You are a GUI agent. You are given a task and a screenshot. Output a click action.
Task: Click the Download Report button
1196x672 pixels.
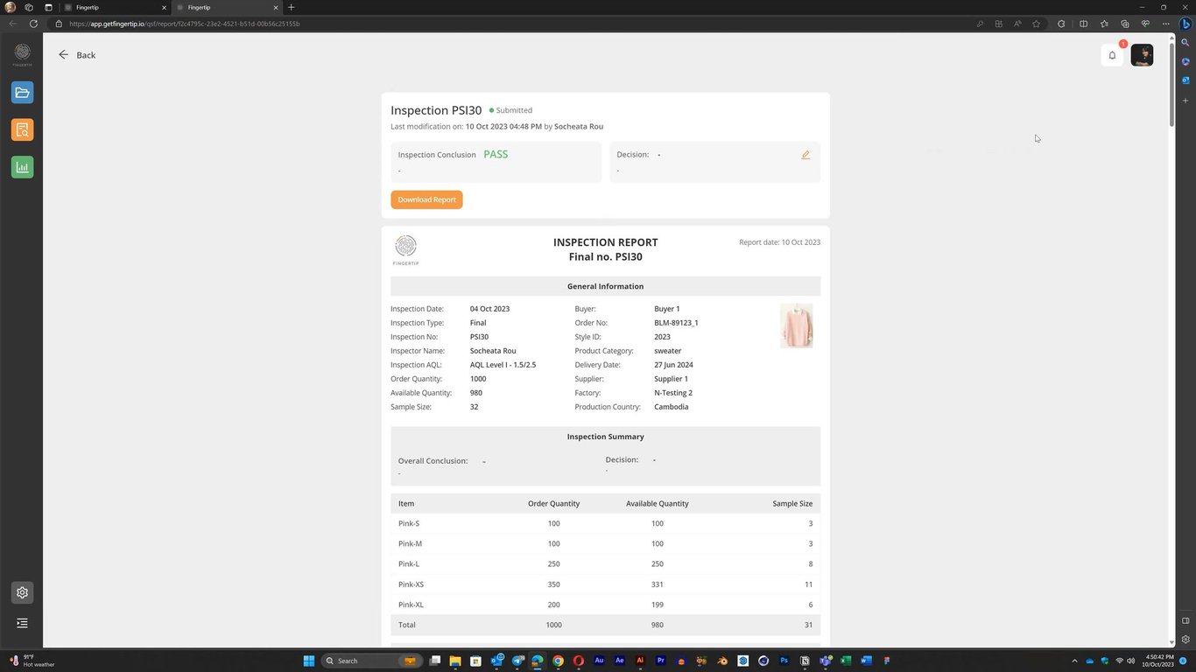point(426,199)
